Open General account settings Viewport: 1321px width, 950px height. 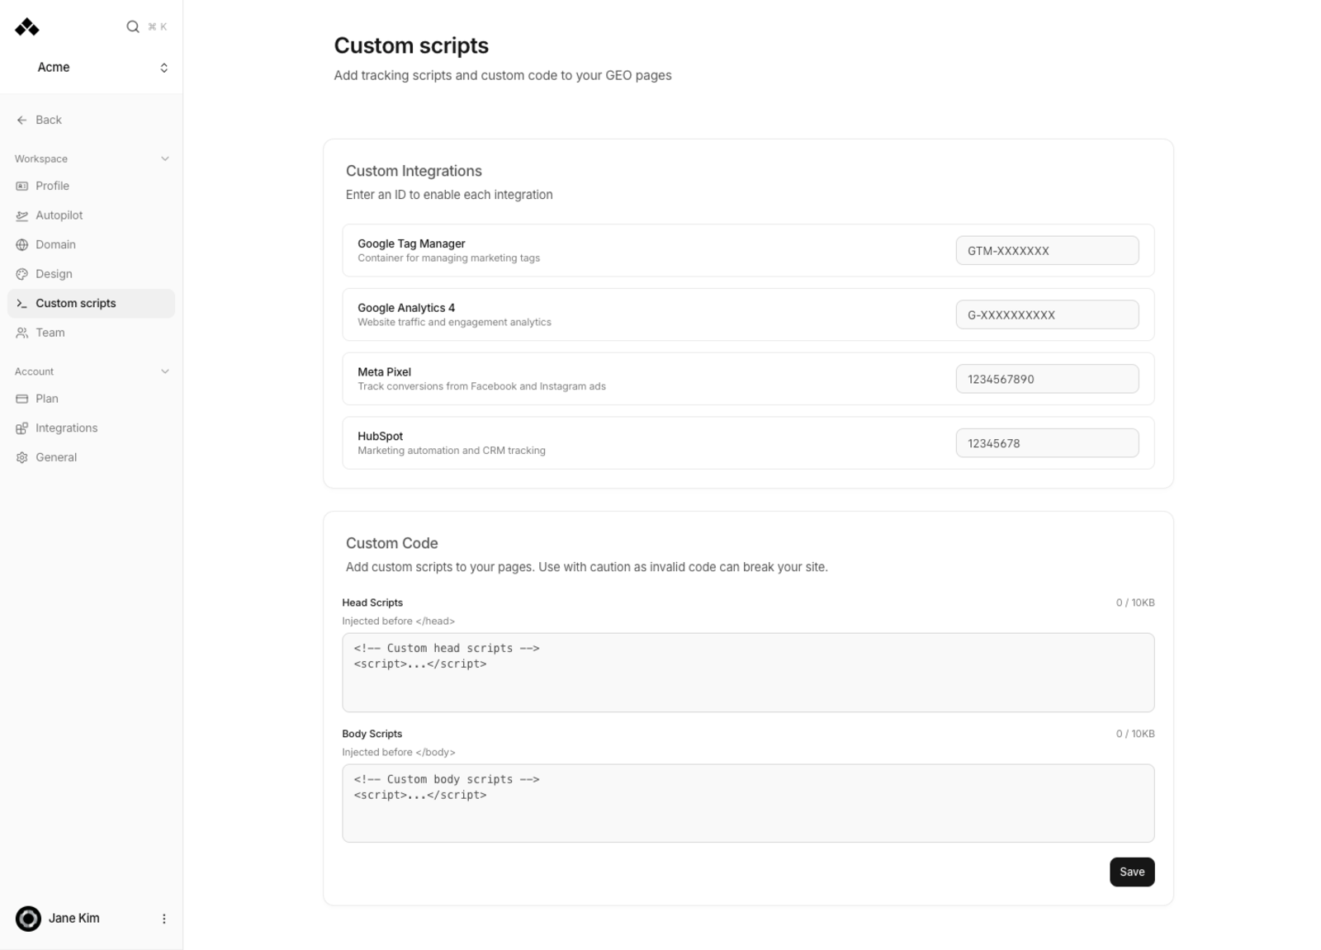coord(92,457)
